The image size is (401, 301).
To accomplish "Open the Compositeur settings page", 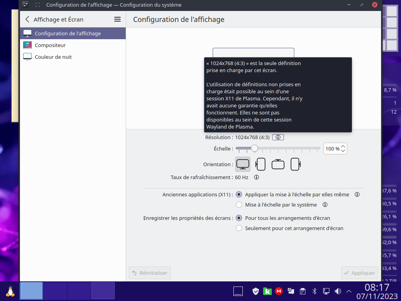I will pyautogui.click(x=73, y=45).
